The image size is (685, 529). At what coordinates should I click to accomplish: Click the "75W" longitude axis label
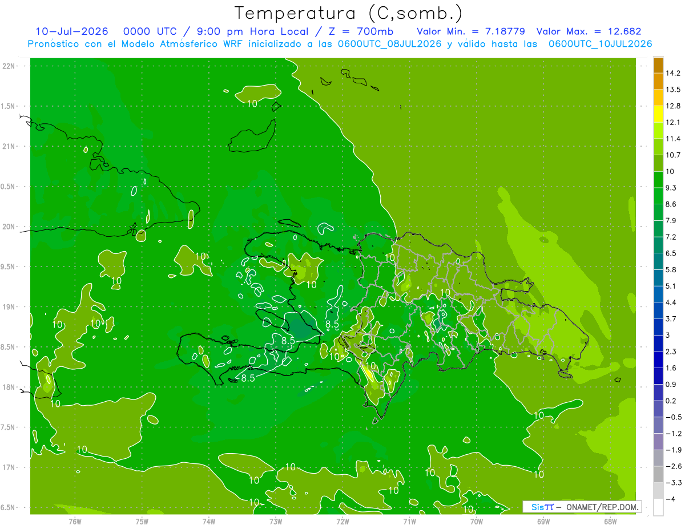point(142,521)
